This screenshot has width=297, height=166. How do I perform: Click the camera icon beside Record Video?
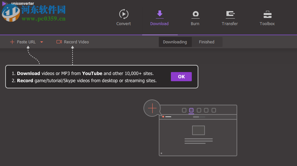pos(59,42)
